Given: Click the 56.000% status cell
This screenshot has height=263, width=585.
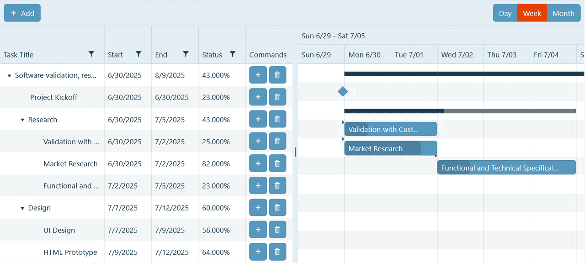Looking at the screenshot, I should click(x=222, y=230).
